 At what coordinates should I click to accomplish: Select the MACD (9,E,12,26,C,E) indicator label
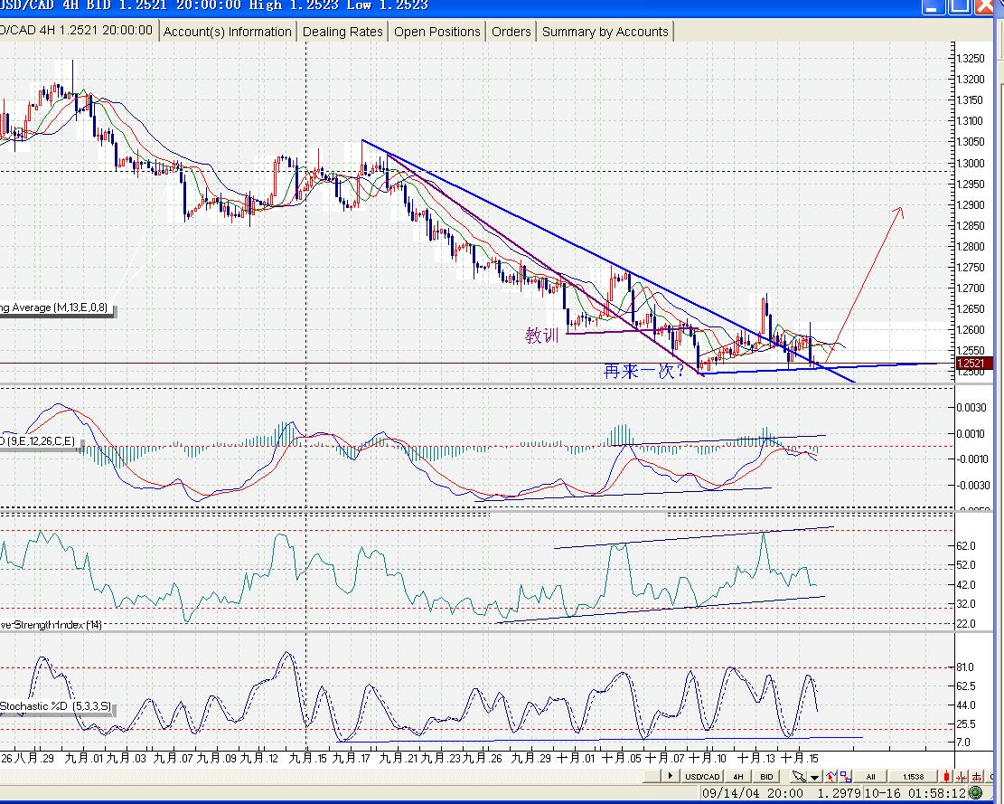[x=39, y=440]
